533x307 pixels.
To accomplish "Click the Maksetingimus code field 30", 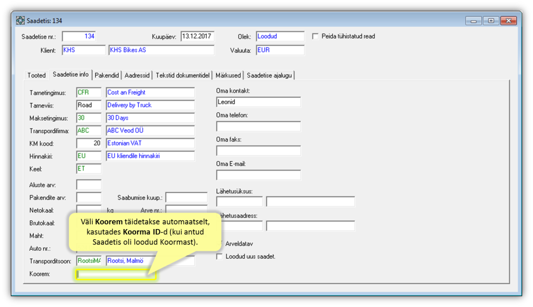I will click(x=89, y=118).
